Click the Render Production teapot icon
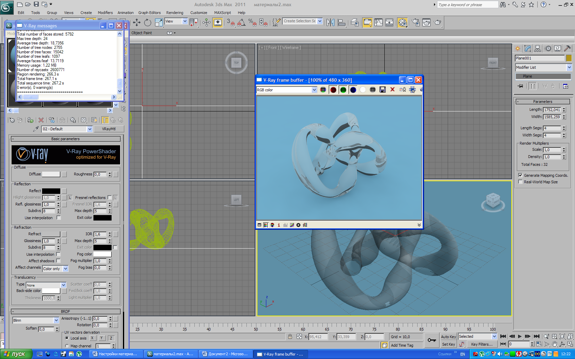Screen dimensions: 575x359 click(x=437, y=23)
